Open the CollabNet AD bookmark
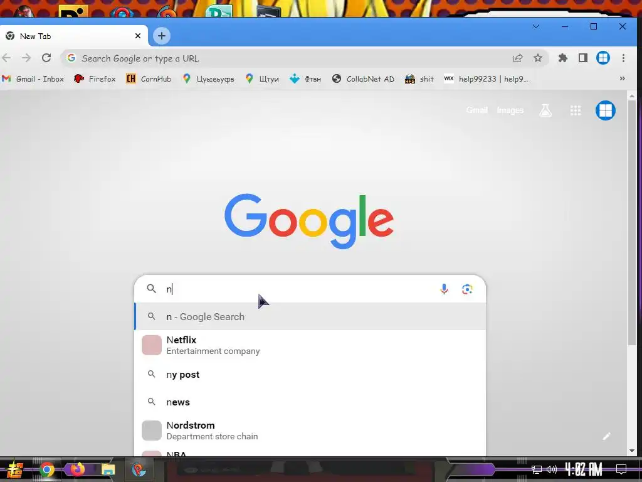The image size is (642, 482). [x=363, y=78]
